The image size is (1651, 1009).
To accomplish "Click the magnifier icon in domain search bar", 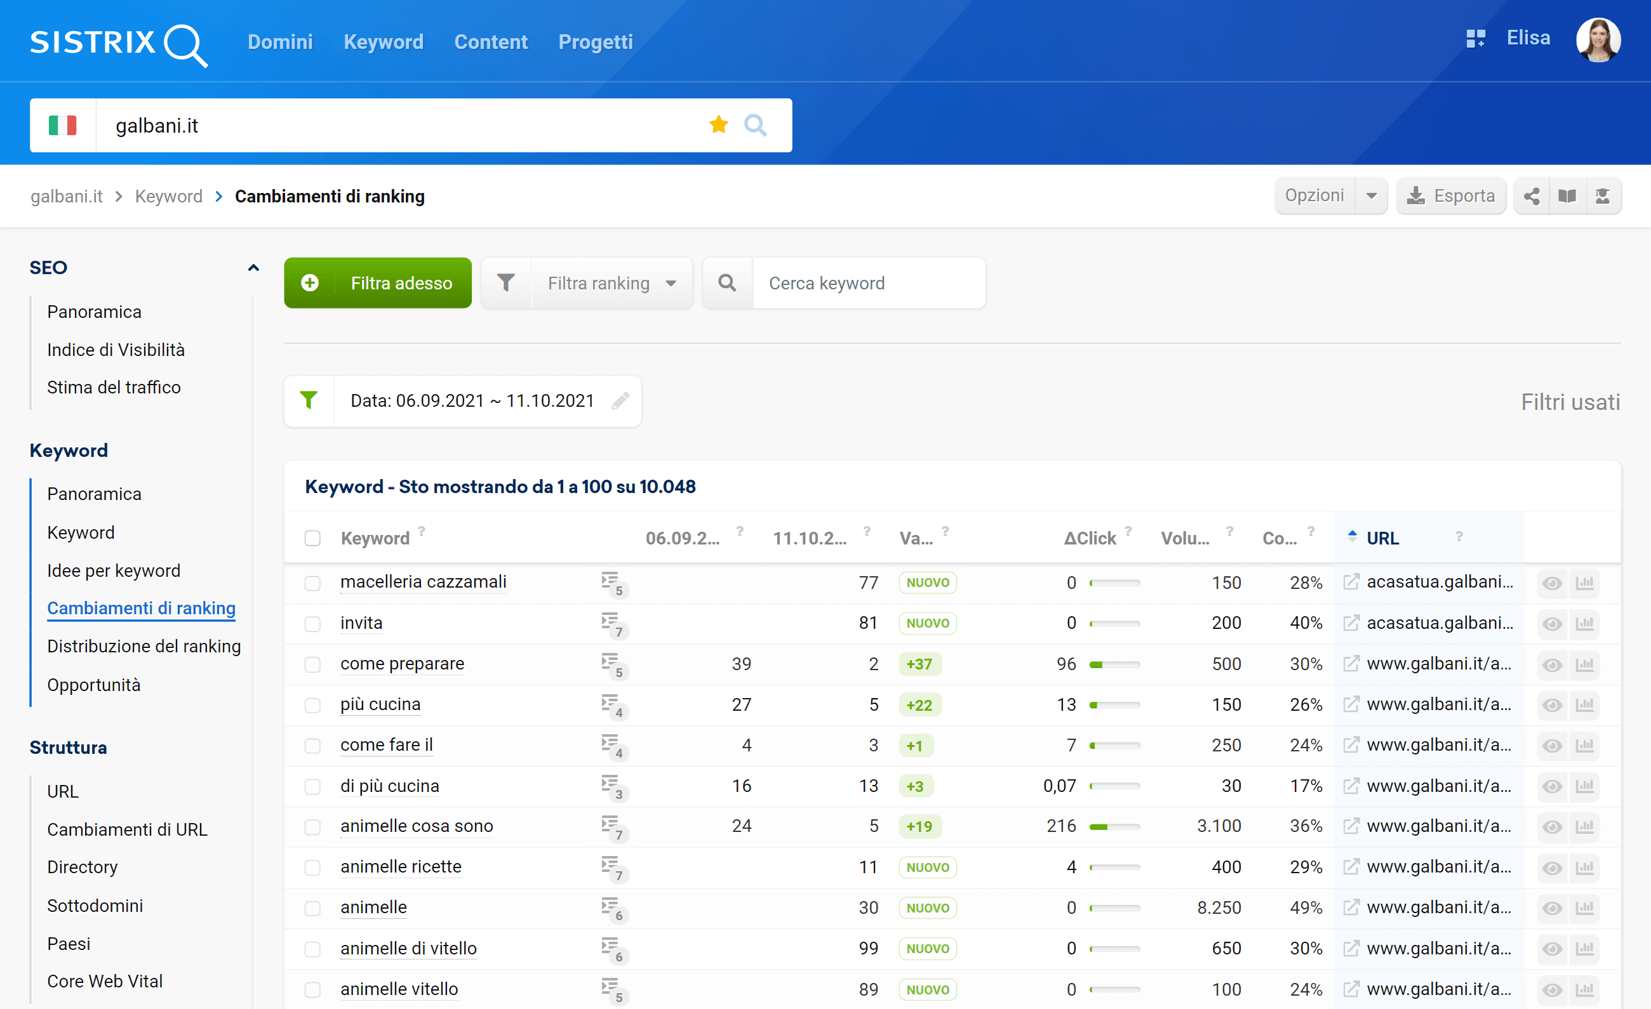I will (x=755, y=124).
